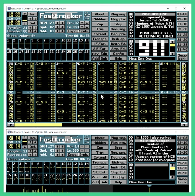Open Disk op. in bottom window
The height and width of the screenshot is (196, 195).
pyautogui.click(x=118, y=162)
